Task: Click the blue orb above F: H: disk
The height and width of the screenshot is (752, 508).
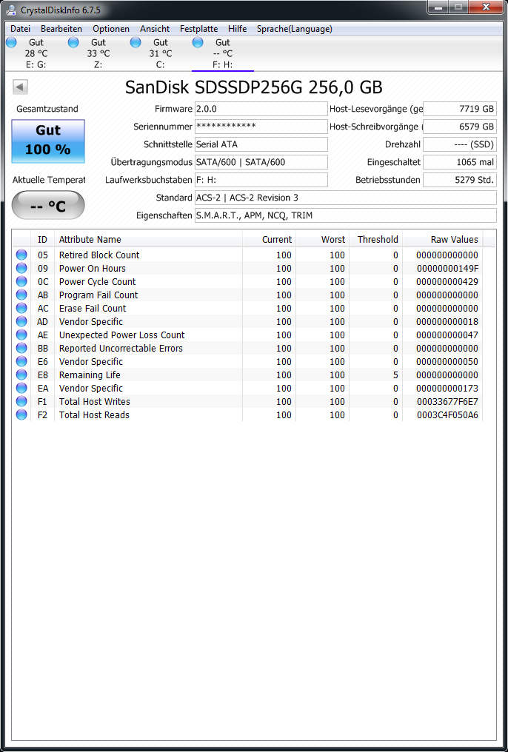Action: point(198,42)
